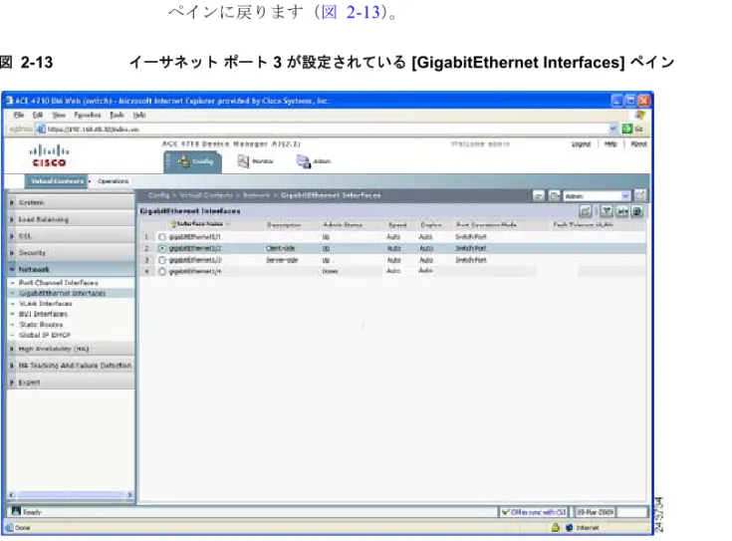Screen dimensions: 732x541
Task: Click the Monitor tab icon
Action: (243, 161)
